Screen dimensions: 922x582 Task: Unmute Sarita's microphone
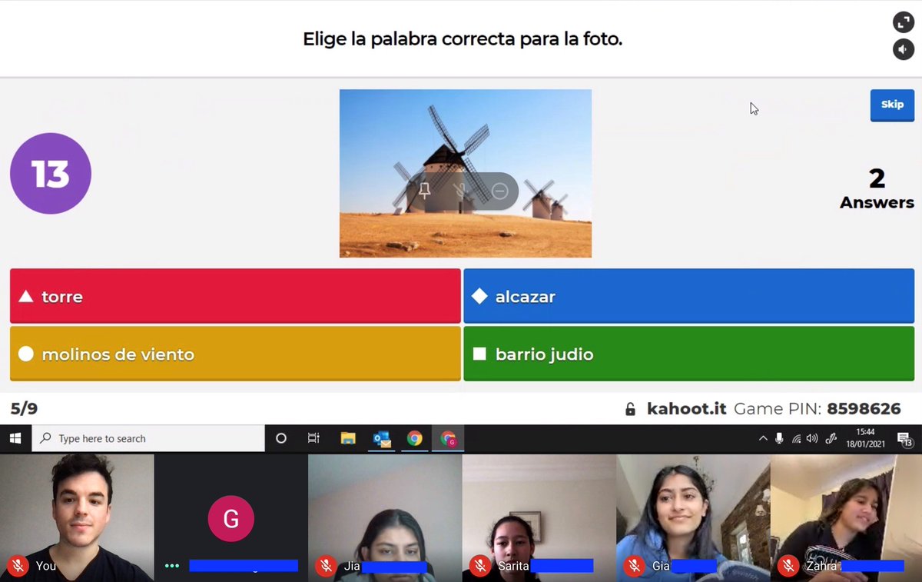pyautogui.click(x=479, y=566)
